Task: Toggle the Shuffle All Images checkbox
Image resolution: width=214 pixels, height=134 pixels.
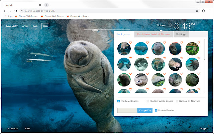Action: (118, 101)
